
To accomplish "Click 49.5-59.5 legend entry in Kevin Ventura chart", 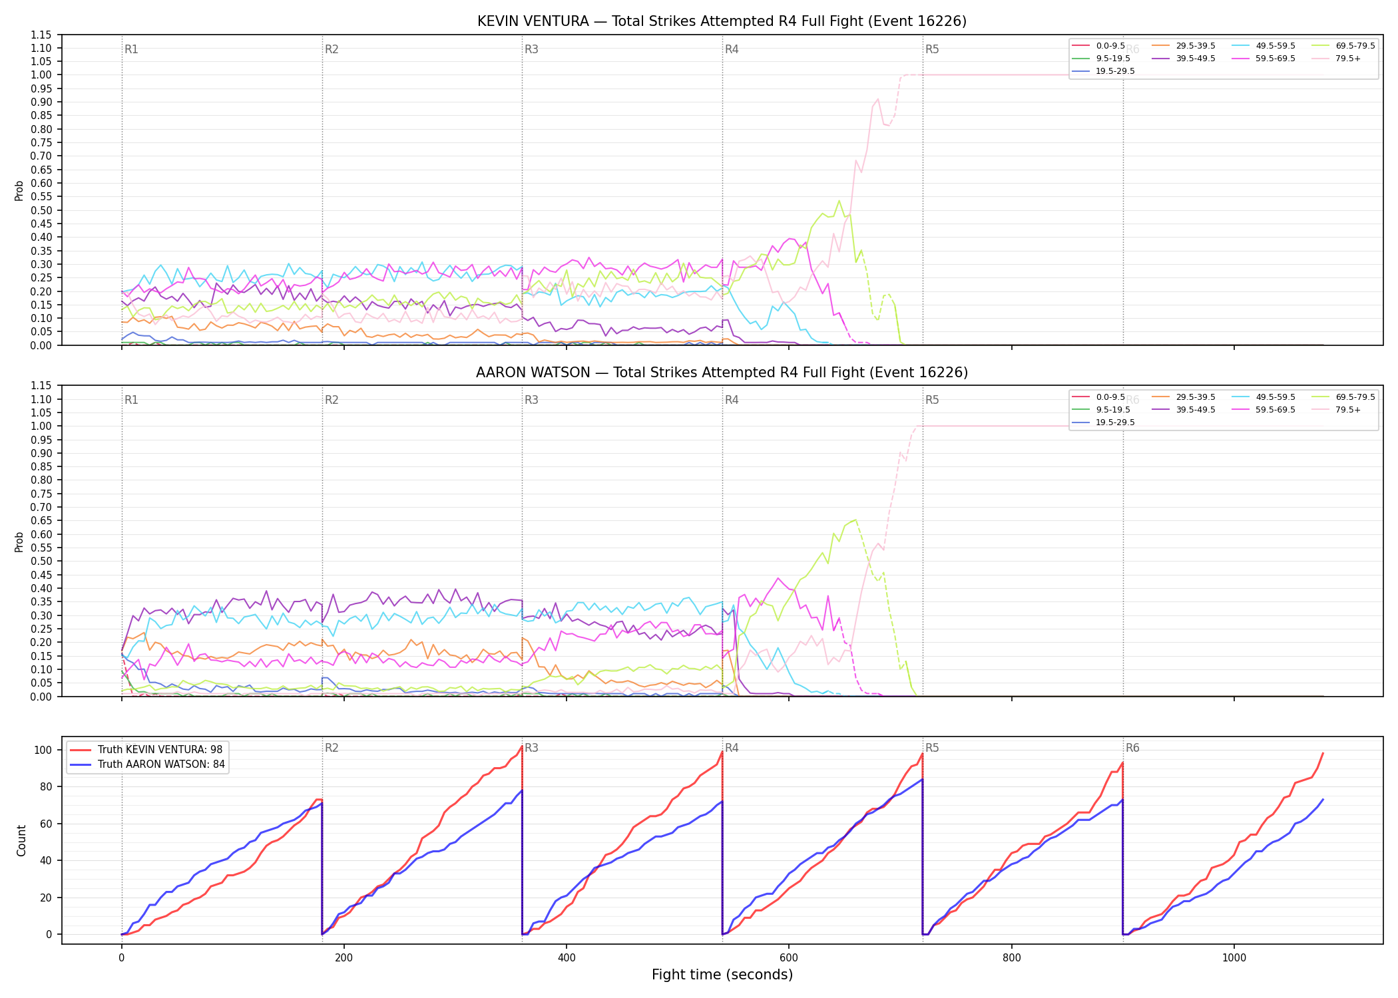I will click(x=1263, y=46).
